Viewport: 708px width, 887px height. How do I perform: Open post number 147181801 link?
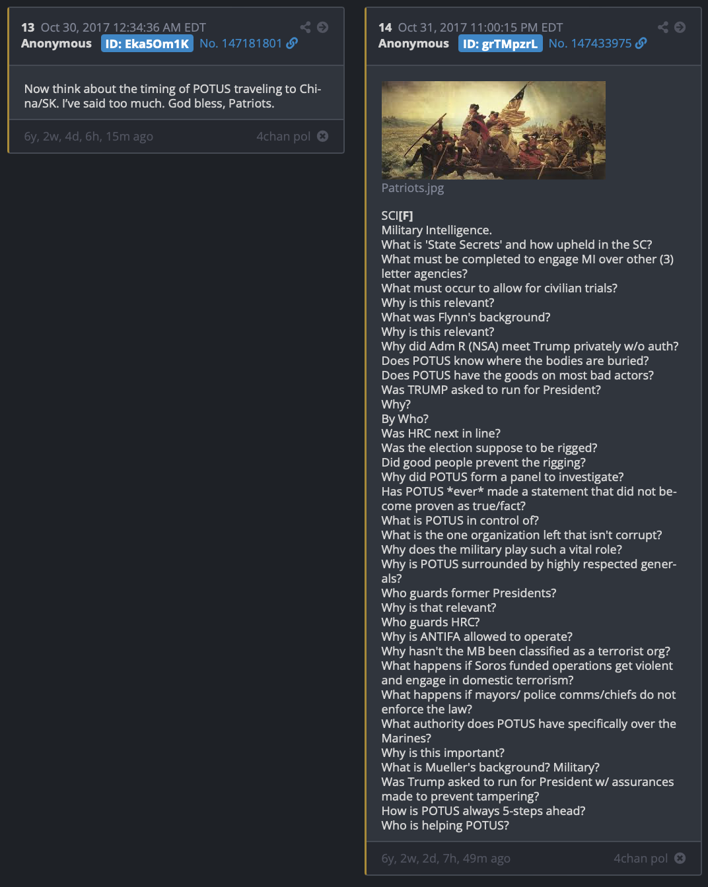click(241, 43)
